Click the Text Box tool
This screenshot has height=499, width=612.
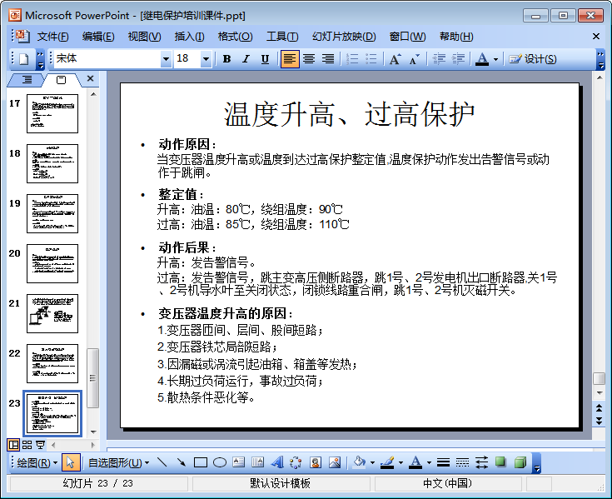coord(239,462)
